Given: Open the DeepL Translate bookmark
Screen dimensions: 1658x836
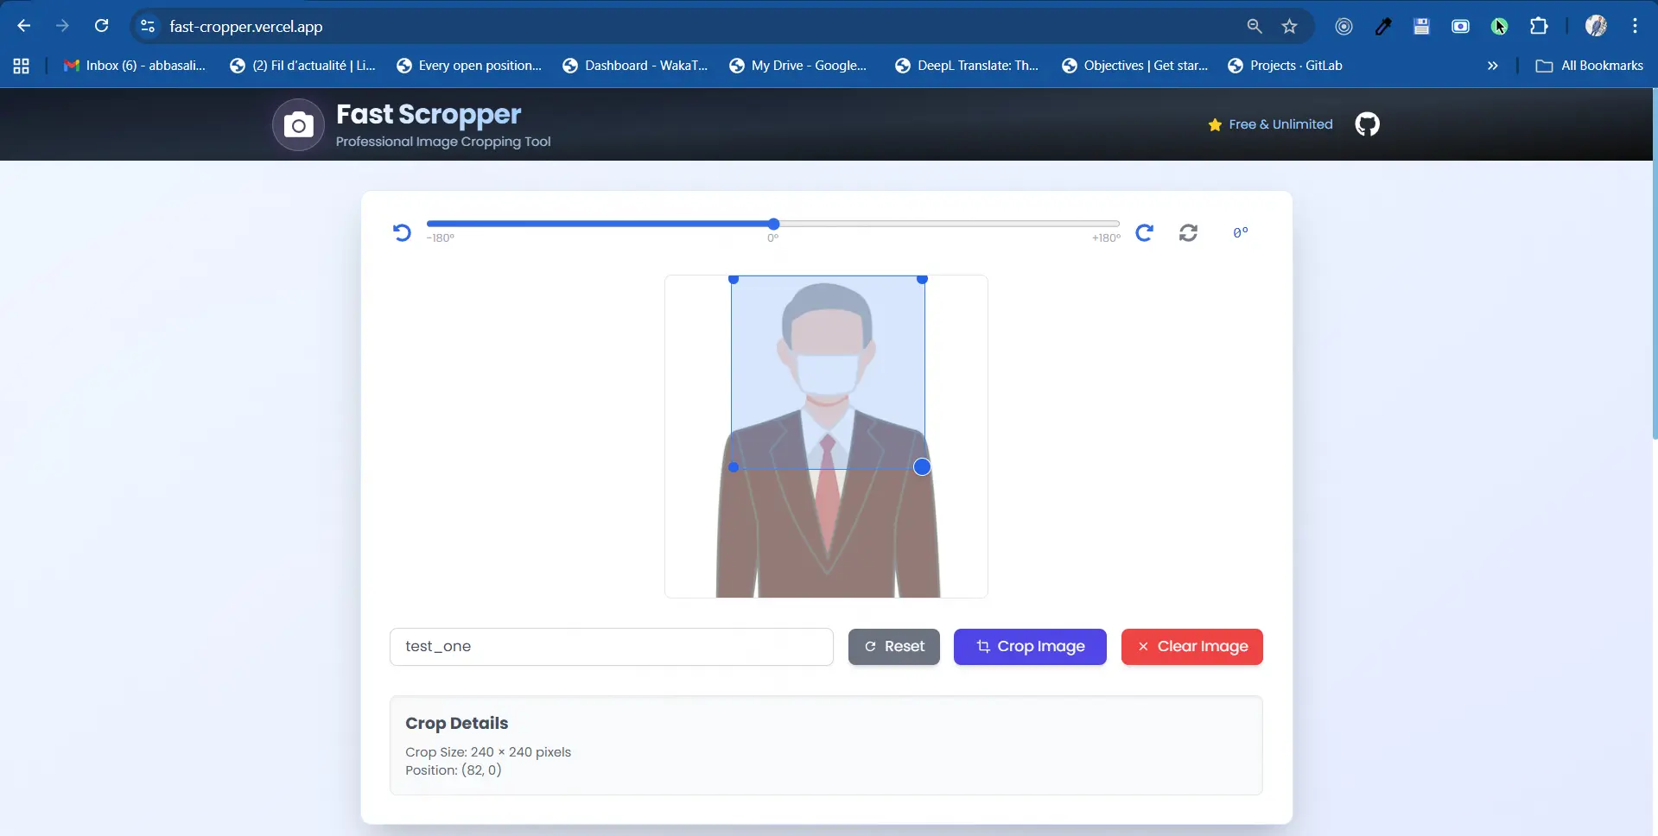Looking at the screenshot, I should [967, 66].
